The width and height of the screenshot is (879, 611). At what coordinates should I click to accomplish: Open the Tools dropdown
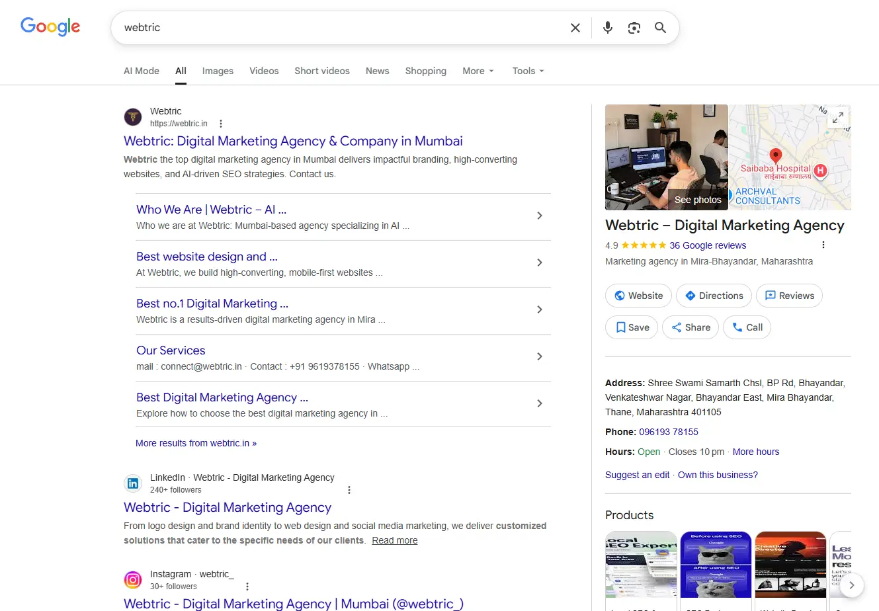528,71
